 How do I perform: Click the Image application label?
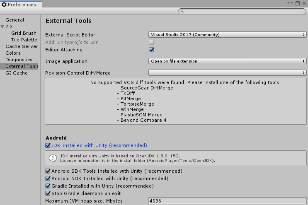point(66,61)
